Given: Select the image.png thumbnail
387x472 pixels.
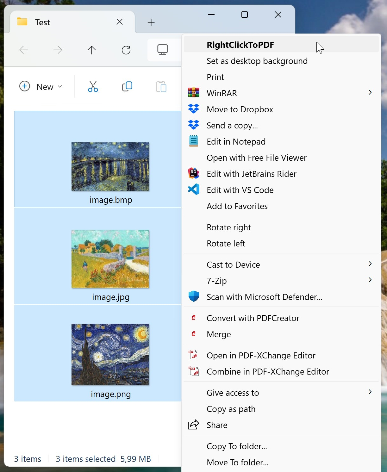Looking at the screenshot, I should (110, 354).
